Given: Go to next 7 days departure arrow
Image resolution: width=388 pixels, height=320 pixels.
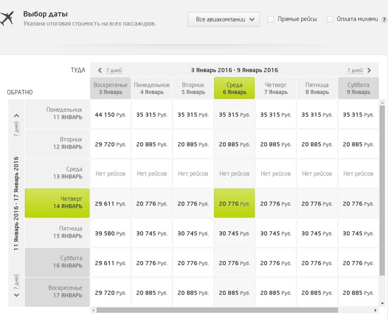Looking at the screenshot, I should [369, 71].
